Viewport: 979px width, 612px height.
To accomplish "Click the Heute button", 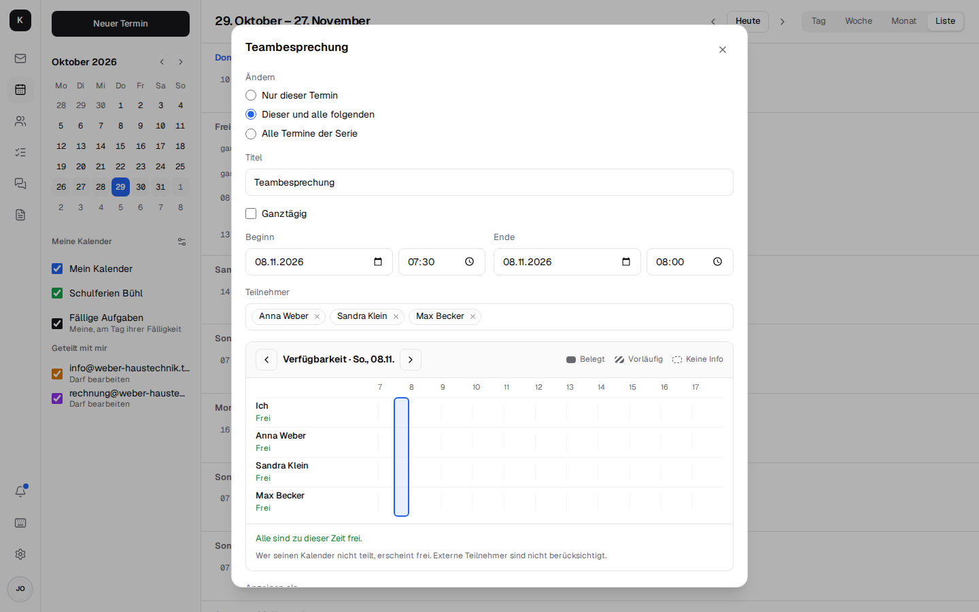I will (x=748, y=21).
